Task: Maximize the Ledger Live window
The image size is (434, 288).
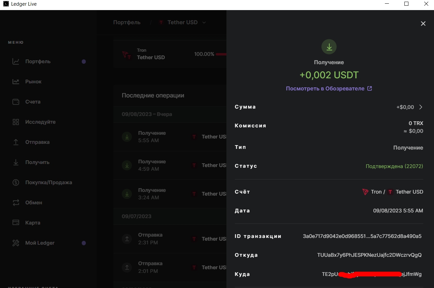Action: tap(406, 4)
